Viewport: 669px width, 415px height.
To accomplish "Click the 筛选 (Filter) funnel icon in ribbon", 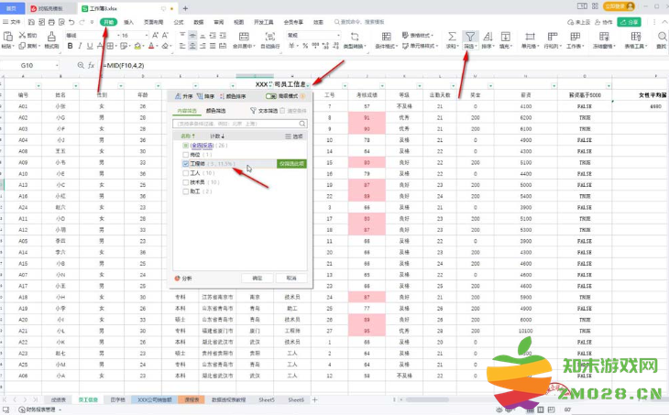I will [x=470, y=37].
